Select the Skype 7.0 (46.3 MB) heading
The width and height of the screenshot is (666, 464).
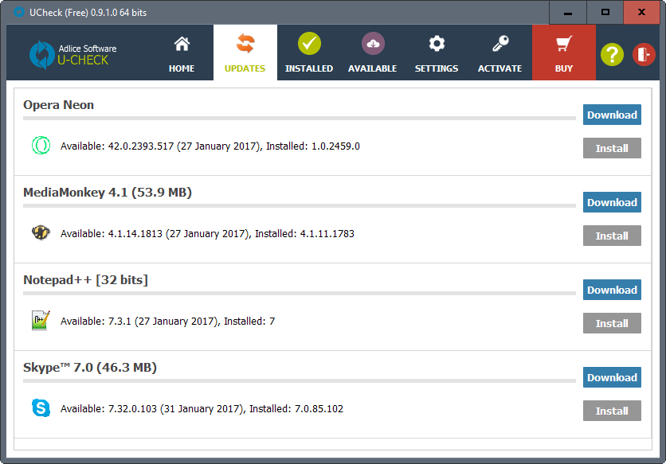(90, 368)
